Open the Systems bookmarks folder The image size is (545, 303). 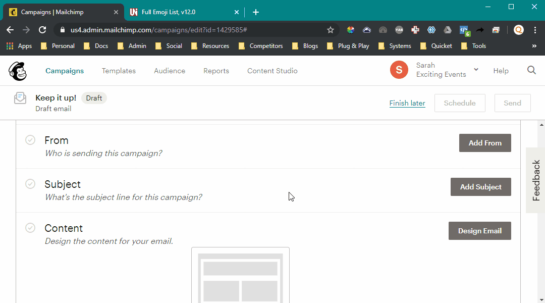pyautogui.click(x=395, y=46)
